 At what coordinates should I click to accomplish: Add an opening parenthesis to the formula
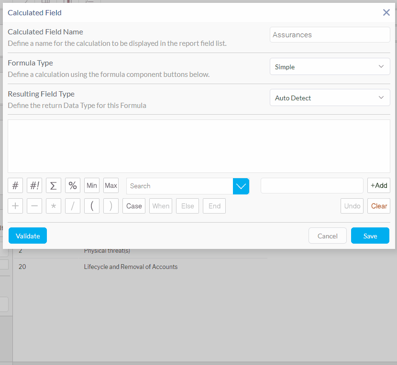[91, 206]
